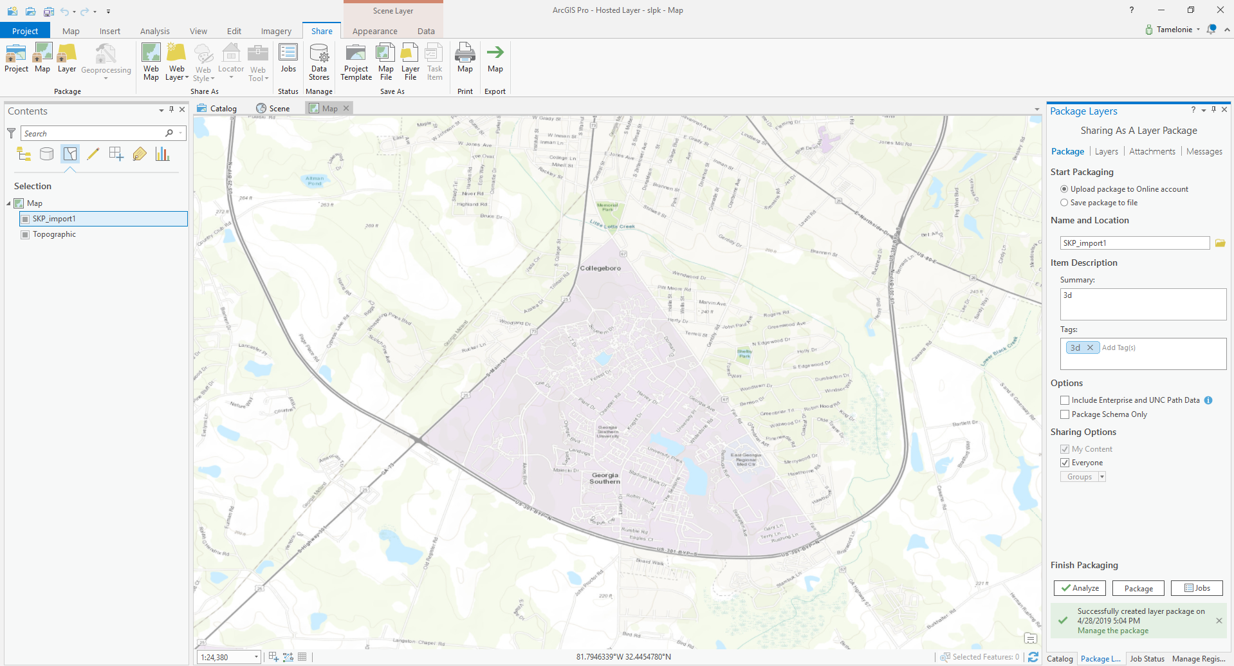This screenshot has height=666, width=1234.
Task: Open Contents search dropdown arrow
Action: tap(181, 133)
